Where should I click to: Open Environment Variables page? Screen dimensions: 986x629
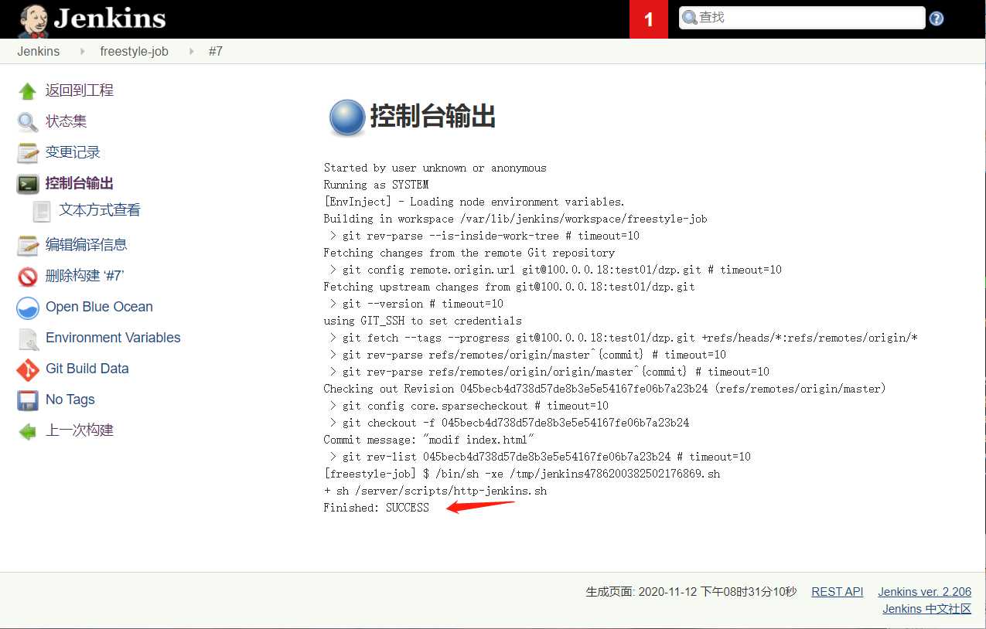113,338
